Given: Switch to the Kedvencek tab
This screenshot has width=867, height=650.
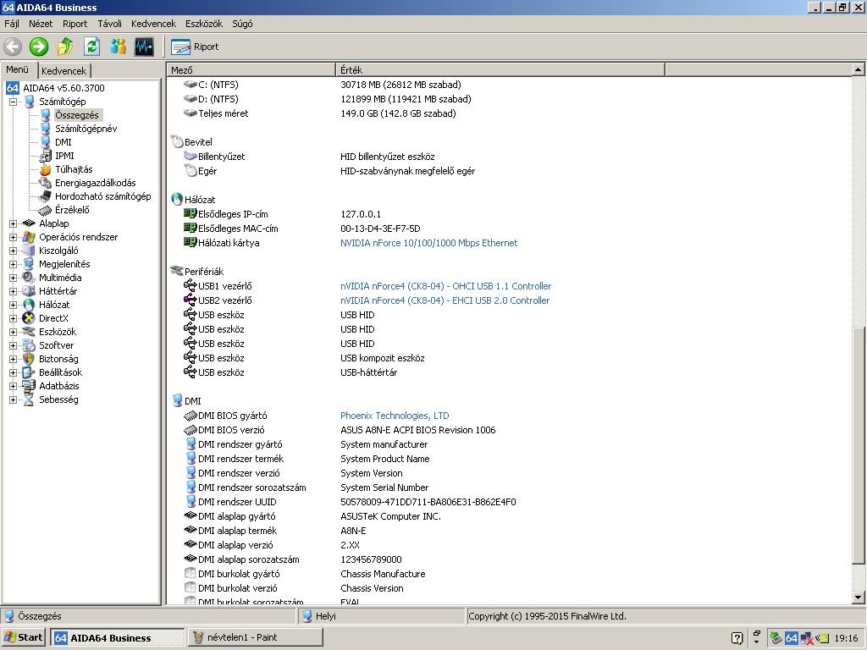Looking at the screenshot, I should [x=64, y=71].
